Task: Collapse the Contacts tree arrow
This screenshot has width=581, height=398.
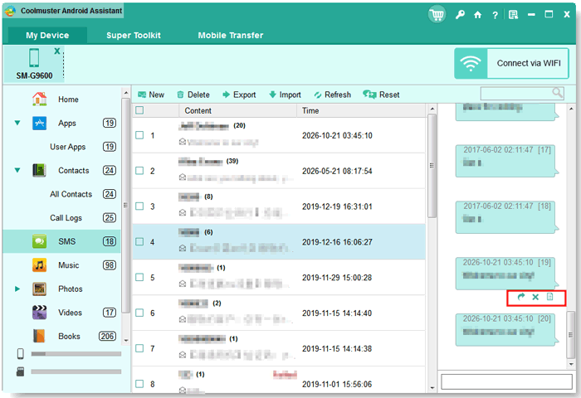Action: [17, 170]
